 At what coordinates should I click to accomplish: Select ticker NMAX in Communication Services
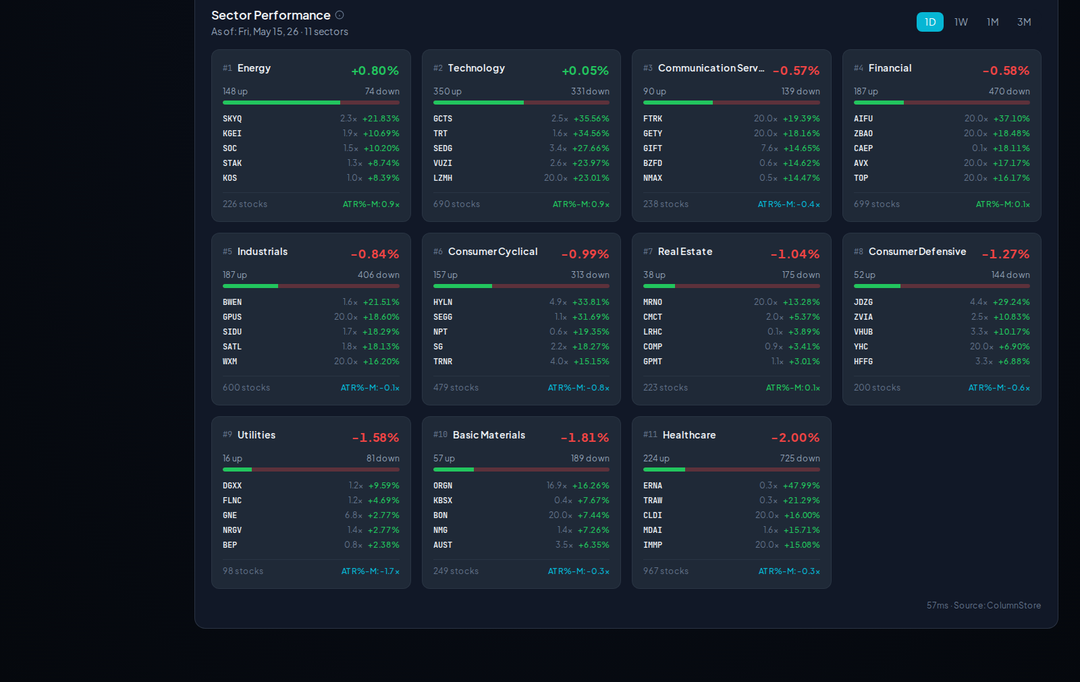pyautogui.click(x=653, y=178)
